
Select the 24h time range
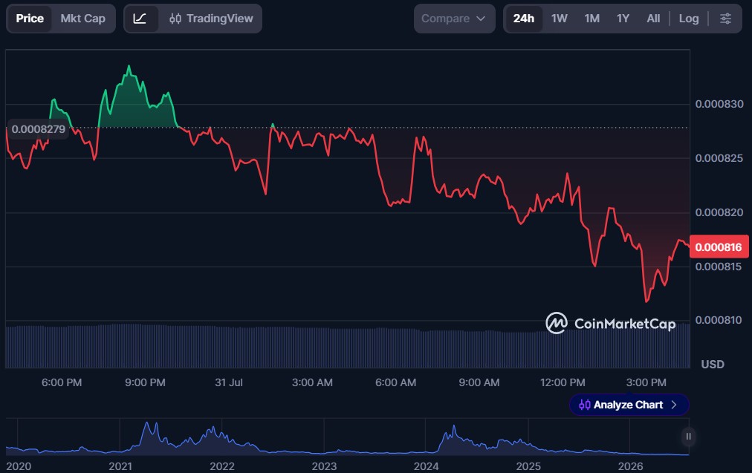[524, 19]
